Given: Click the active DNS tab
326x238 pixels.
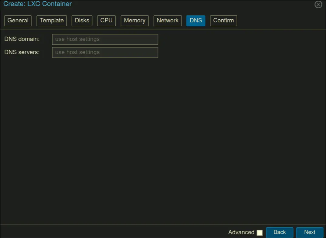Looking at the screenshot, I should (196, 21).
